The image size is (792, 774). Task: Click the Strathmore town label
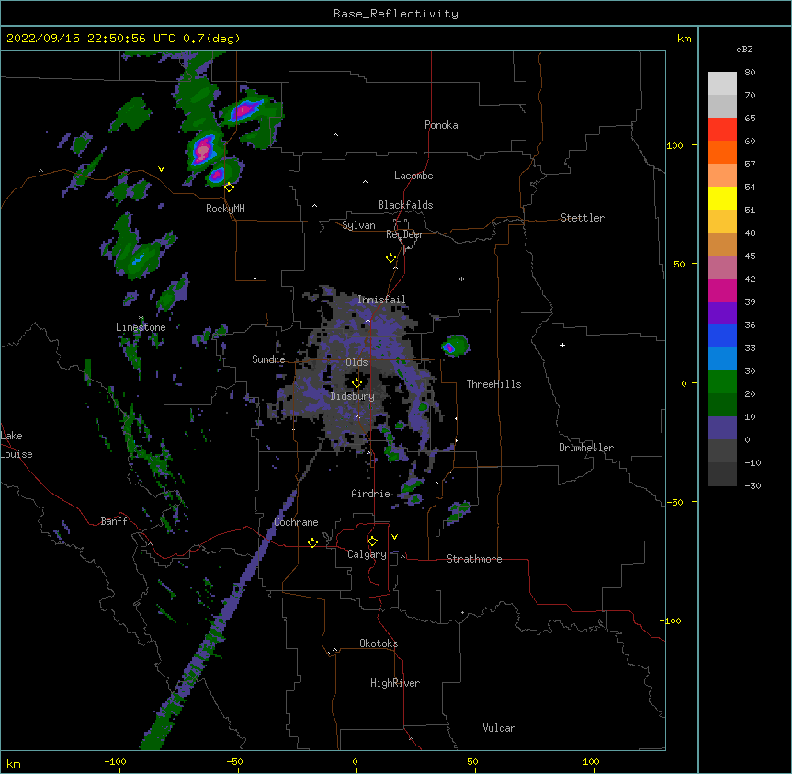pyautogui.click(x=474, y=559)
